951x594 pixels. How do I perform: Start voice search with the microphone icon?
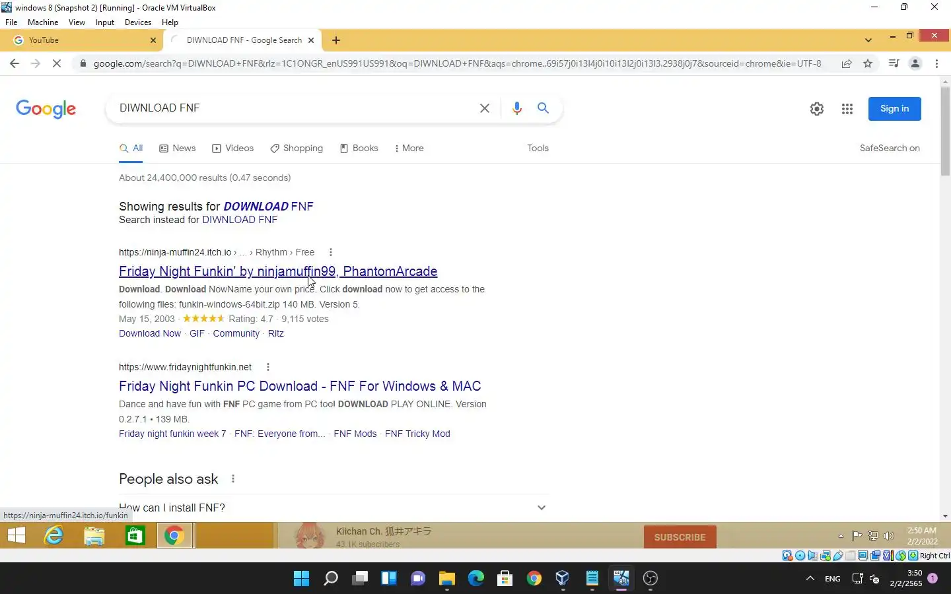click(516, 108)
